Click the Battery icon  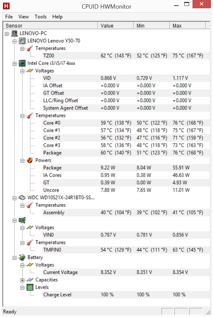pos(22,257)
